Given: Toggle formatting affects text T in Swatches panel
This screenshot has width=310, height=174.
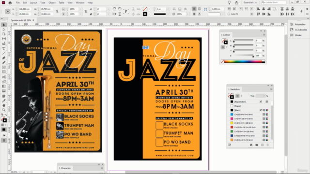Looking at the screenshot, I should 241,96.
